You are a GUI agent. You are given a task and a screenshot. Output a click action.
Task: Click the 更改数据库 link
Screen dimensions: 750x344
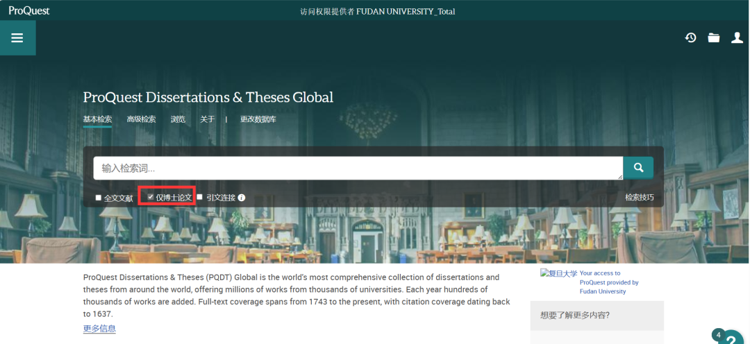[258, 119]
